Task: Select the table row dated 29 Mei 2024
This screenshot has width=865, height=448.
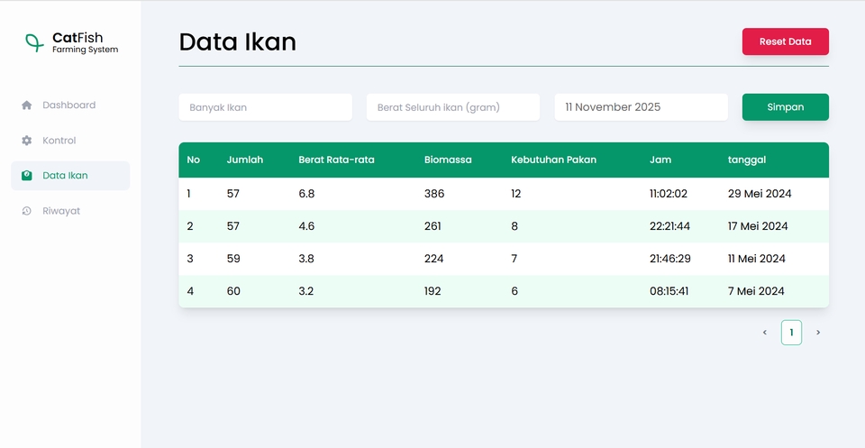Action: point(503,194)
